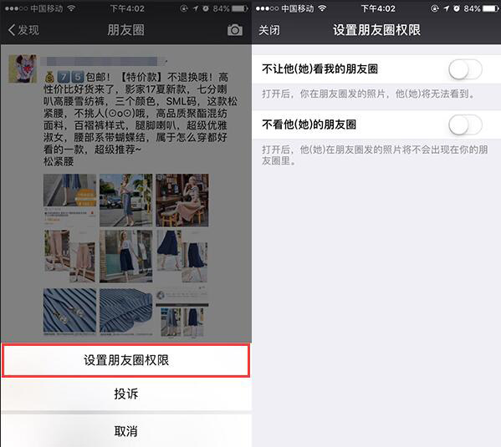Toggle 不看他(她)的朋友圈 switch

tap(465, 124)
